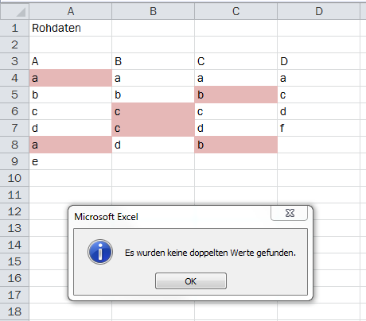Select the Rohdaten cell A1

click(71, 28)
